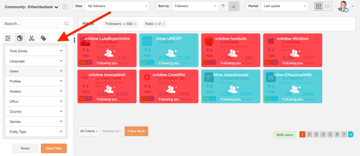Toggle selection checkbox on UNICEF card
Image resolution: width=360 pixels, height=156 pixels.
[193, 38]
